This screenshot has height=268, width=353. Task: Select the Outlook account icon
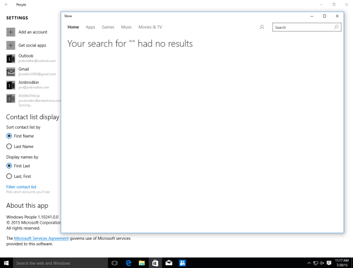[10, 59]
